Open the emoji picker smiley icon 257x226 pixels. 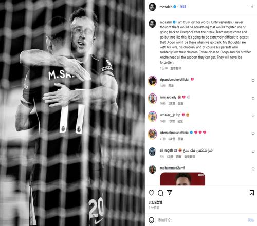pyautogui.click(x=151, y=220)
